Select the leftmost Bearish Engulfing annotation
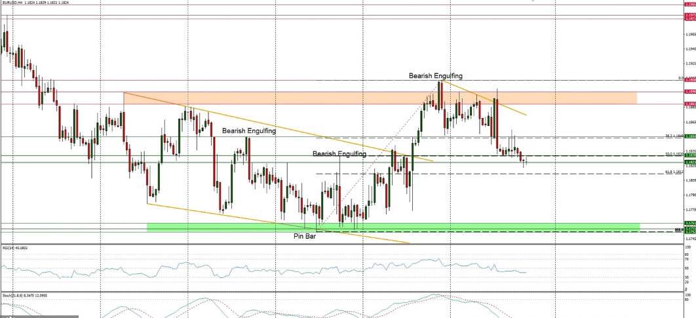This screenshot has width=696, height=318. point(248,131)
